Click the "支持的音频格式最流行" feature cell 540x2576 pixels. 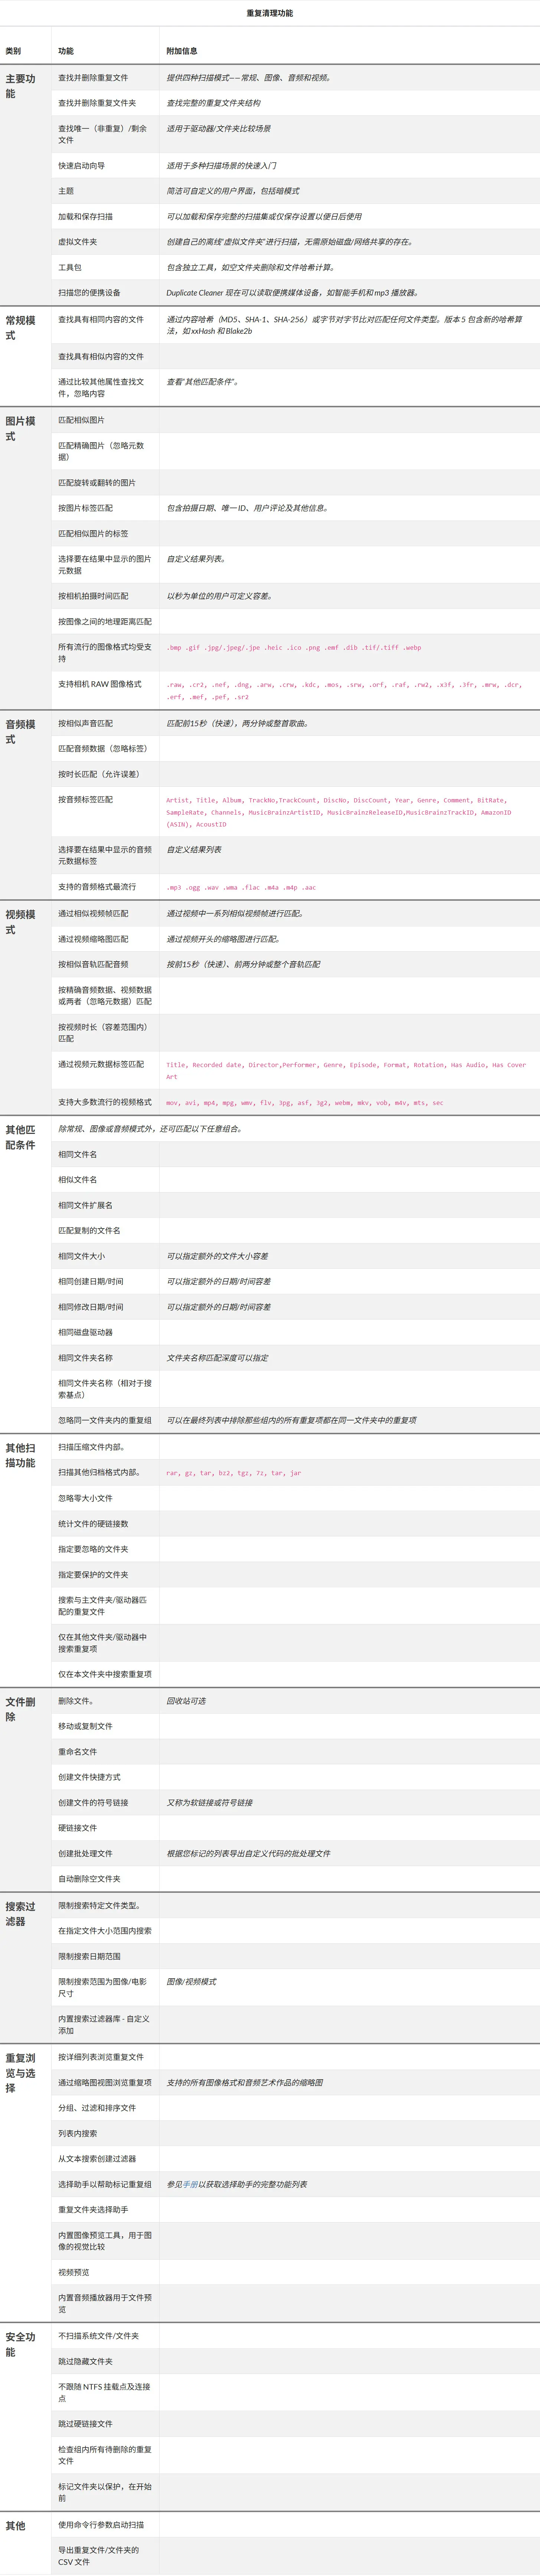coord(105,887)
